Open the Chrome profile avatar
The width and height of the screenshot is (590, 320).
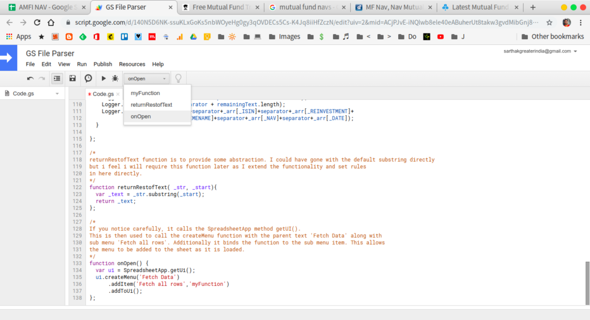pos(567,22)
